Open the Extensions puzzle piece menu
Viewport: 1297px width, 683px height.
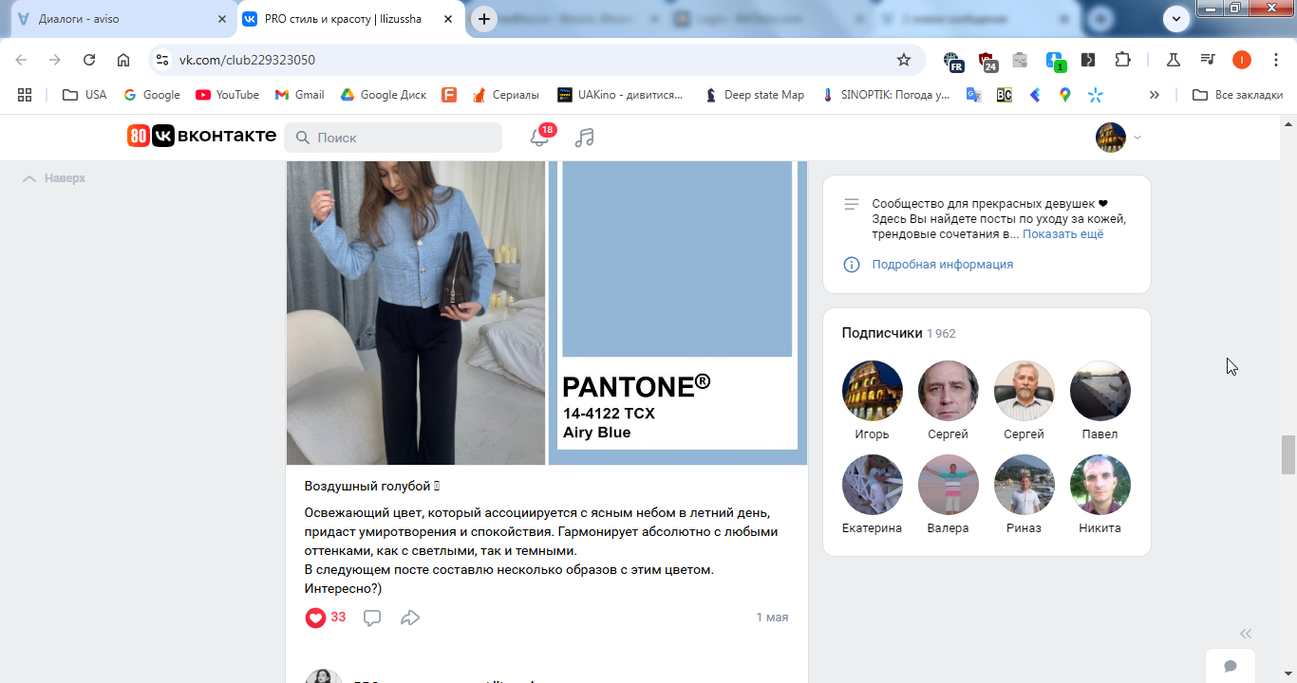(1122, 60)
